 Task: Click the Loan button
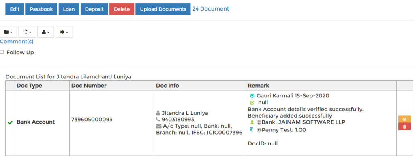(x=69, y=9)
